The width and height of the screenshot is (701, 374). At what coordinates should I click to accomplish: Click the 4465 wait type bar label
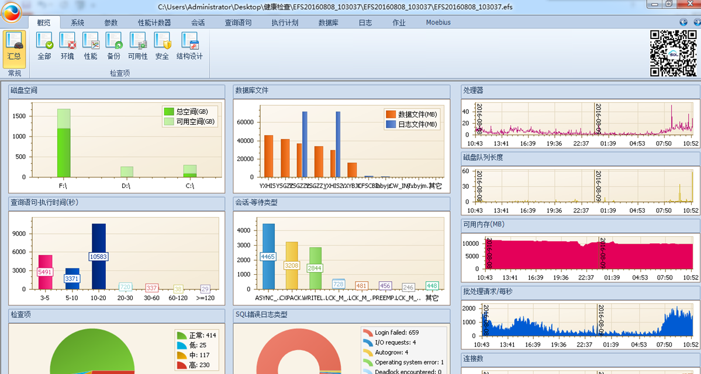(268, 257)
